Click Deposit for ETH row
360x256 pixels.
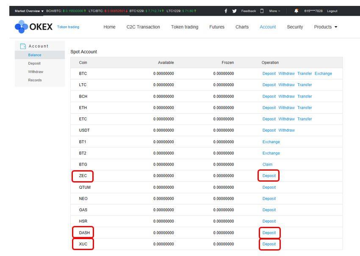coord(269,108)
